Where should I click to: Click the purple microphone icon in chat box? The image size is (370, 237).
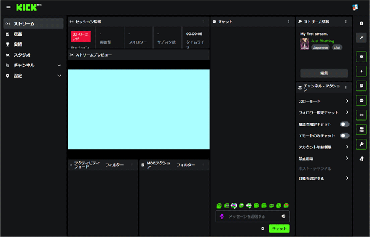click(x=222, y=216)
